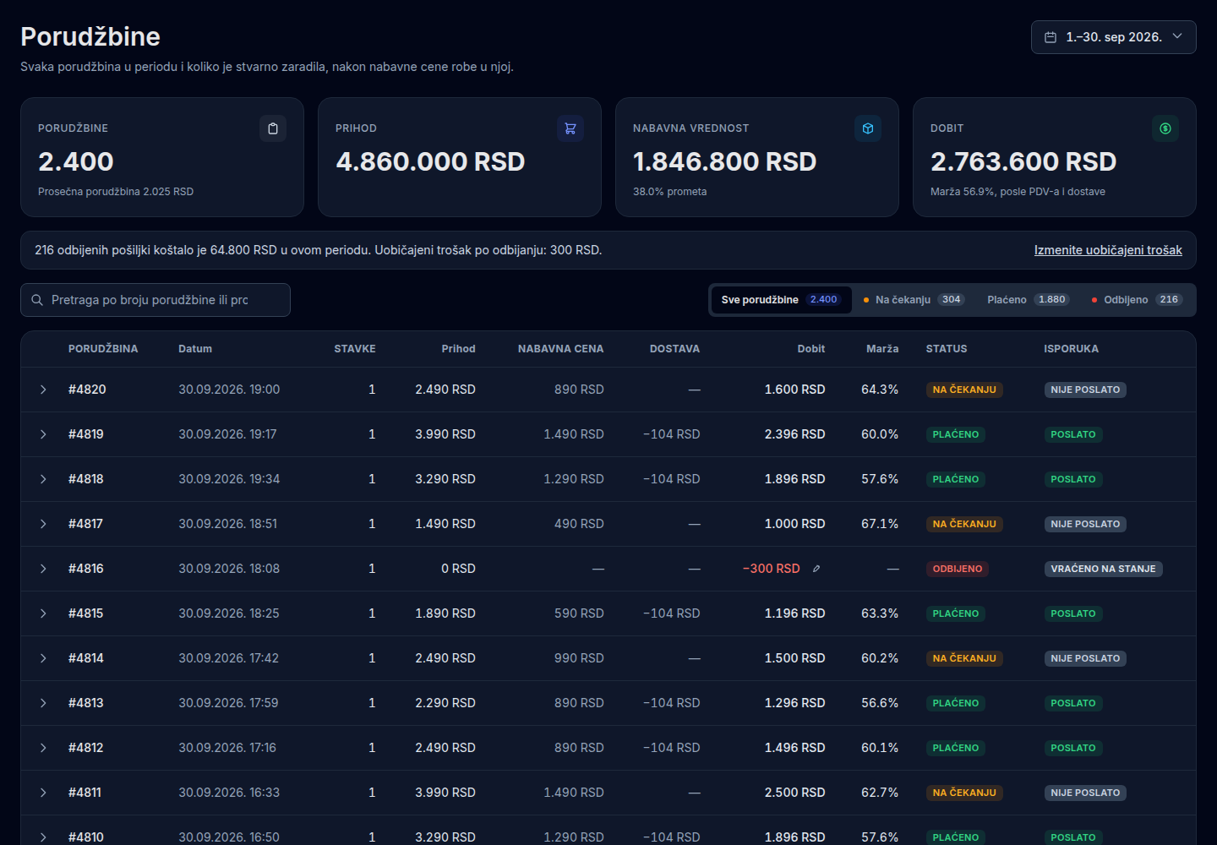Viewport: 1217px width, 845px height.
Task: Click the box icon on Nabavna vrednost card
Action: (868, 128)
